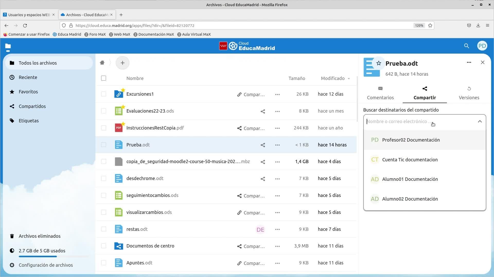Viewport: 494px width, 277px height.
Task: Close the Prueba.odt details sidebar
Action: click(482, 62)
